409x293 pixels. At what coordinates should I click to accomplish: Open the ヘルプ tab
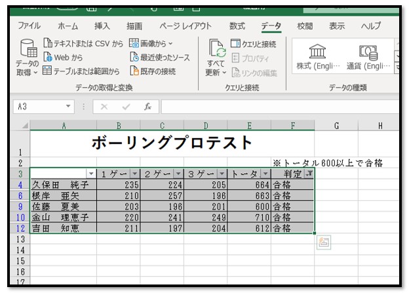371,26
